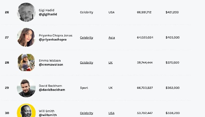This screenshot has width=205, height=117.
Task: Open Priyanka Chopra Jonas's profile picture
Action: point(26,37)
